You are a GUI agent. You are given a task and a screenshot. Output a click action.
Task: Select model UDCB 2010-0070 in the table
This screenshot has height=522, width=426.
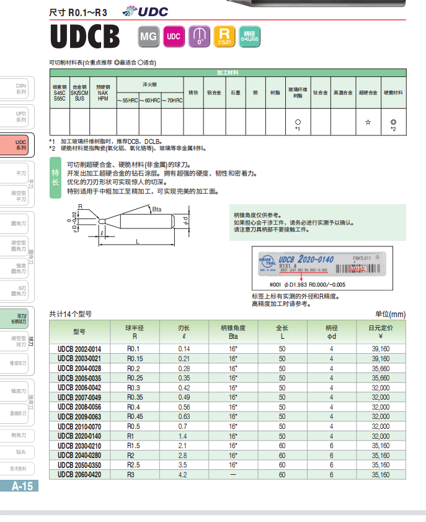pyautogui.click(x=79, y=426)
